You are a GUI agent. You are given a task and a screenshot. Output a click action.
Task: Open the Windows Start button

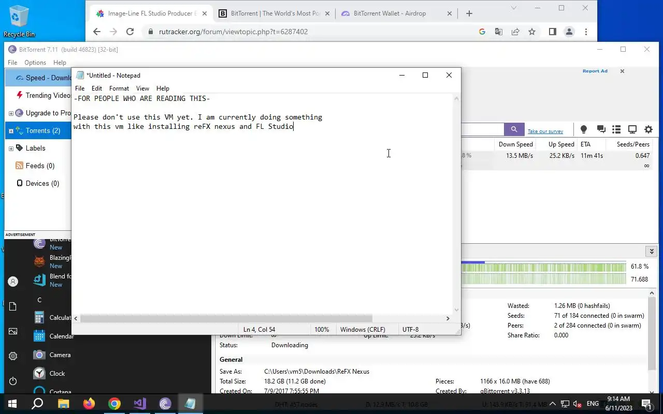point(12,404)
